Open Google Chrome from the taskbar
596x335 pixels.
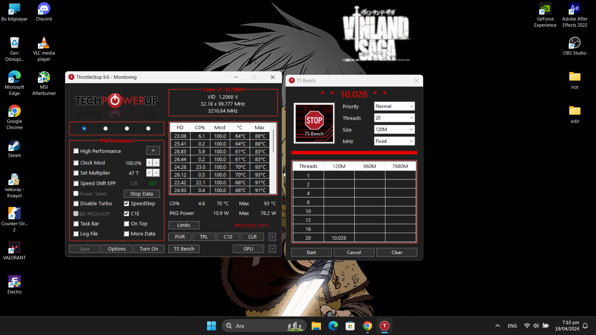(367, 326)
